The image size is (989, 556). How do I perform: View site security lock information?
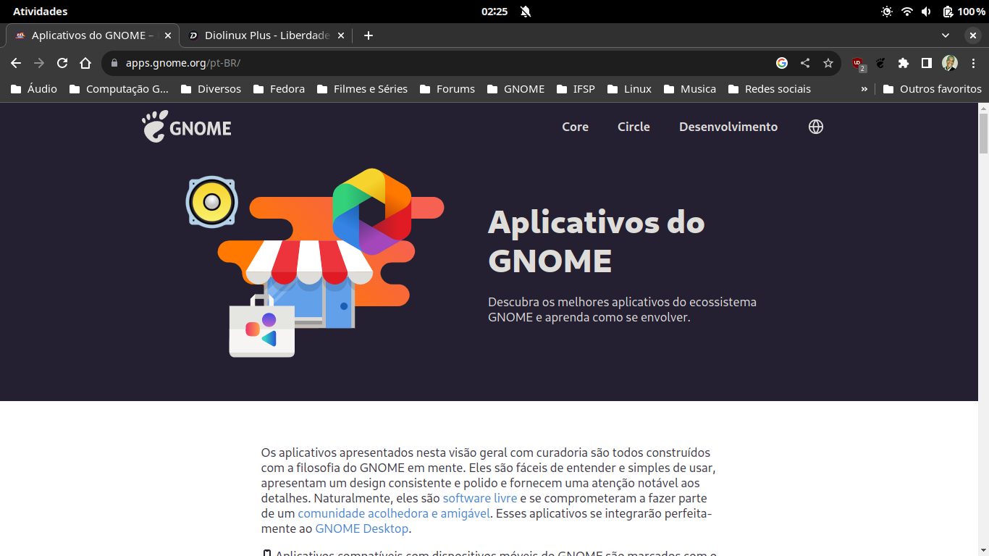coord(114,63)
